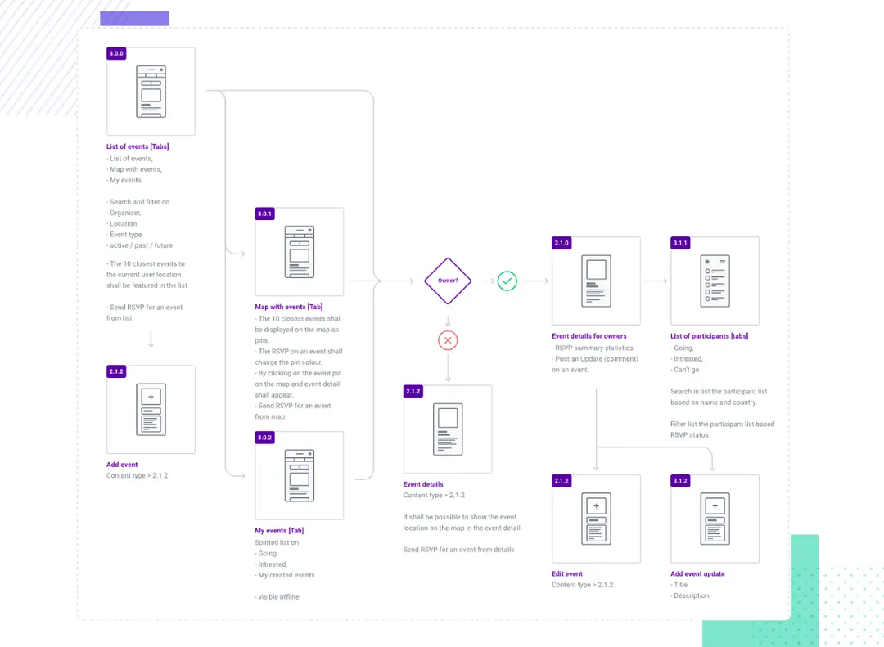Image resolution: width=884 pixels, height=647 pixels.
Task: Click the List of events [Tabs] title
Action: point(138,146)
